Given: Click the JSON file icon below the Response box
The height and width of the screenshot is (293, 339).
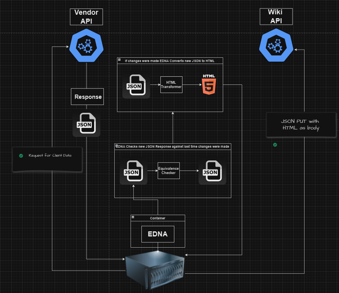Looking at the screenshot, I should click(x=86, y=124).
